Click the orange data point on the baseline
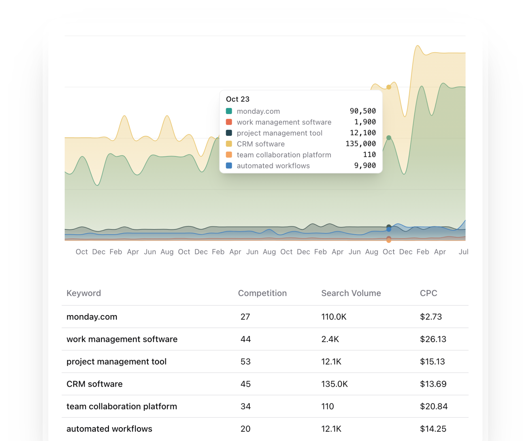Screen dimensions: 530x441 (389, 240)
